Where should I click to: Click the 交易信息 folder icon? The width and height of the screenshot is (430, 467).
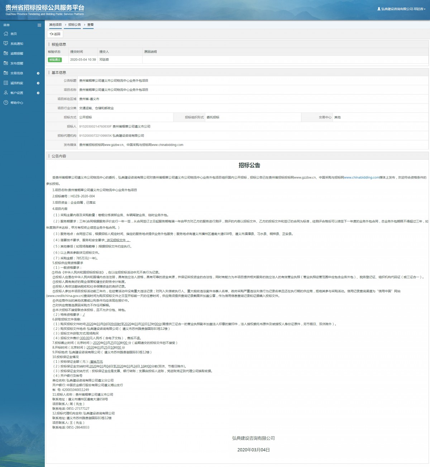tap(6, 73)
